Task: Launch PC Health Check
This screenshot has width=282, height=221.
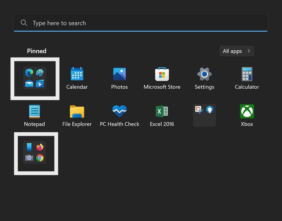Action: tap(119, 111)
